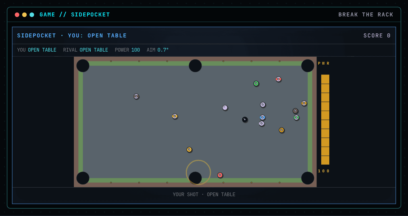
Task: Click the POWER 100 readout
Action: tap(127, 50)
